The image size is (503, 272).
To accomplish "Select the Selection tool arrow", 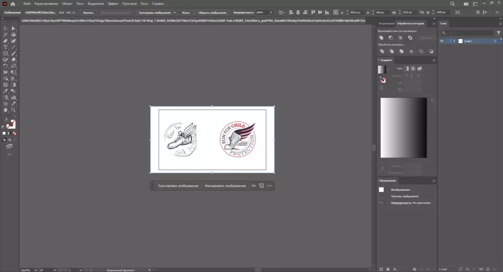I will [x=5, y=28].
